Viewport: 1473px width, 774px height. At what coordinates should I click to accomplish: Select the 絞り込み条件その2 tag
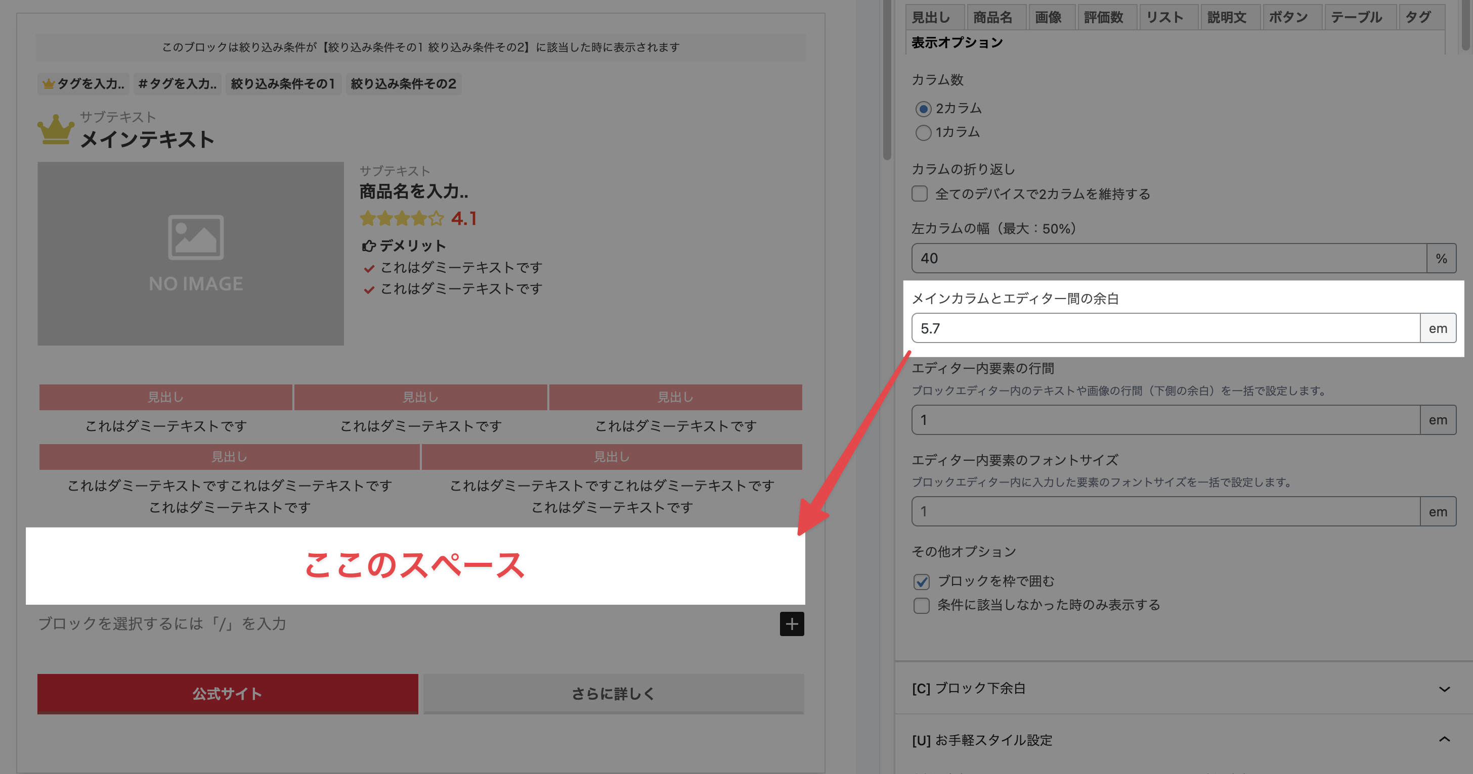403,84
